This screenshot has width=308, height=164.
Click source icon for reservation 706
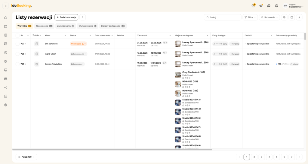coord(37,54)
